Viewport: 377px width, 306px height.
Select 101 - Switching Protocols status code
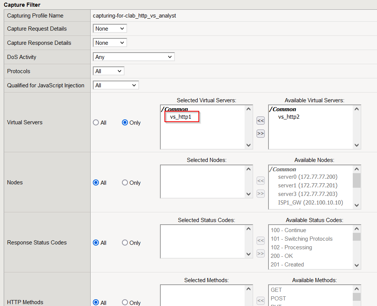coord(302,239)
